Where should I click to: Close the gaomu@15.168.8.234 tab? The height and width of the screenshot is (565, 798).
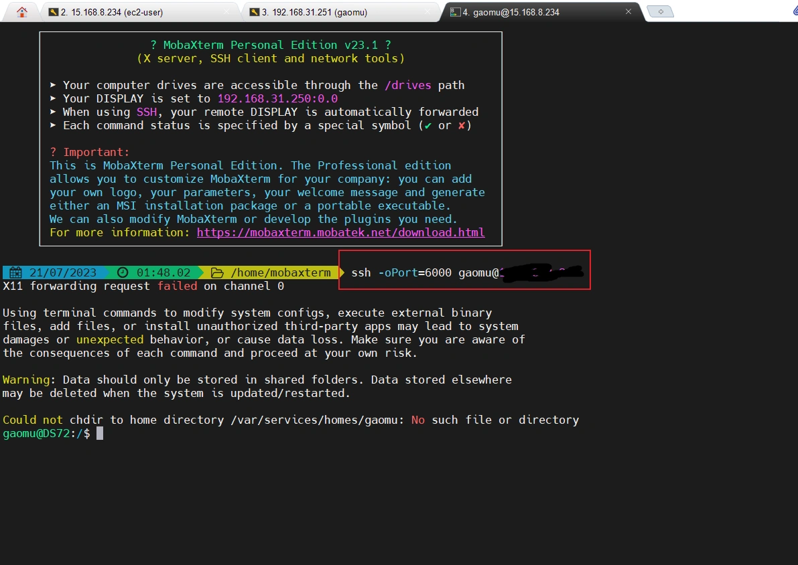[628, 12]
